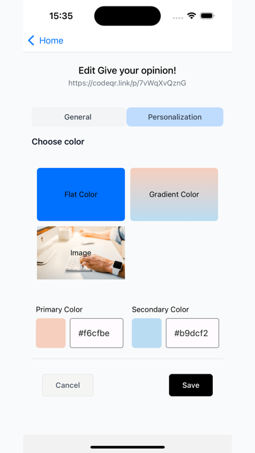Choose the Gradient Color option
The width and height of the screenshot is (255, 453).
pyautogui.click(x=174, y=195)
